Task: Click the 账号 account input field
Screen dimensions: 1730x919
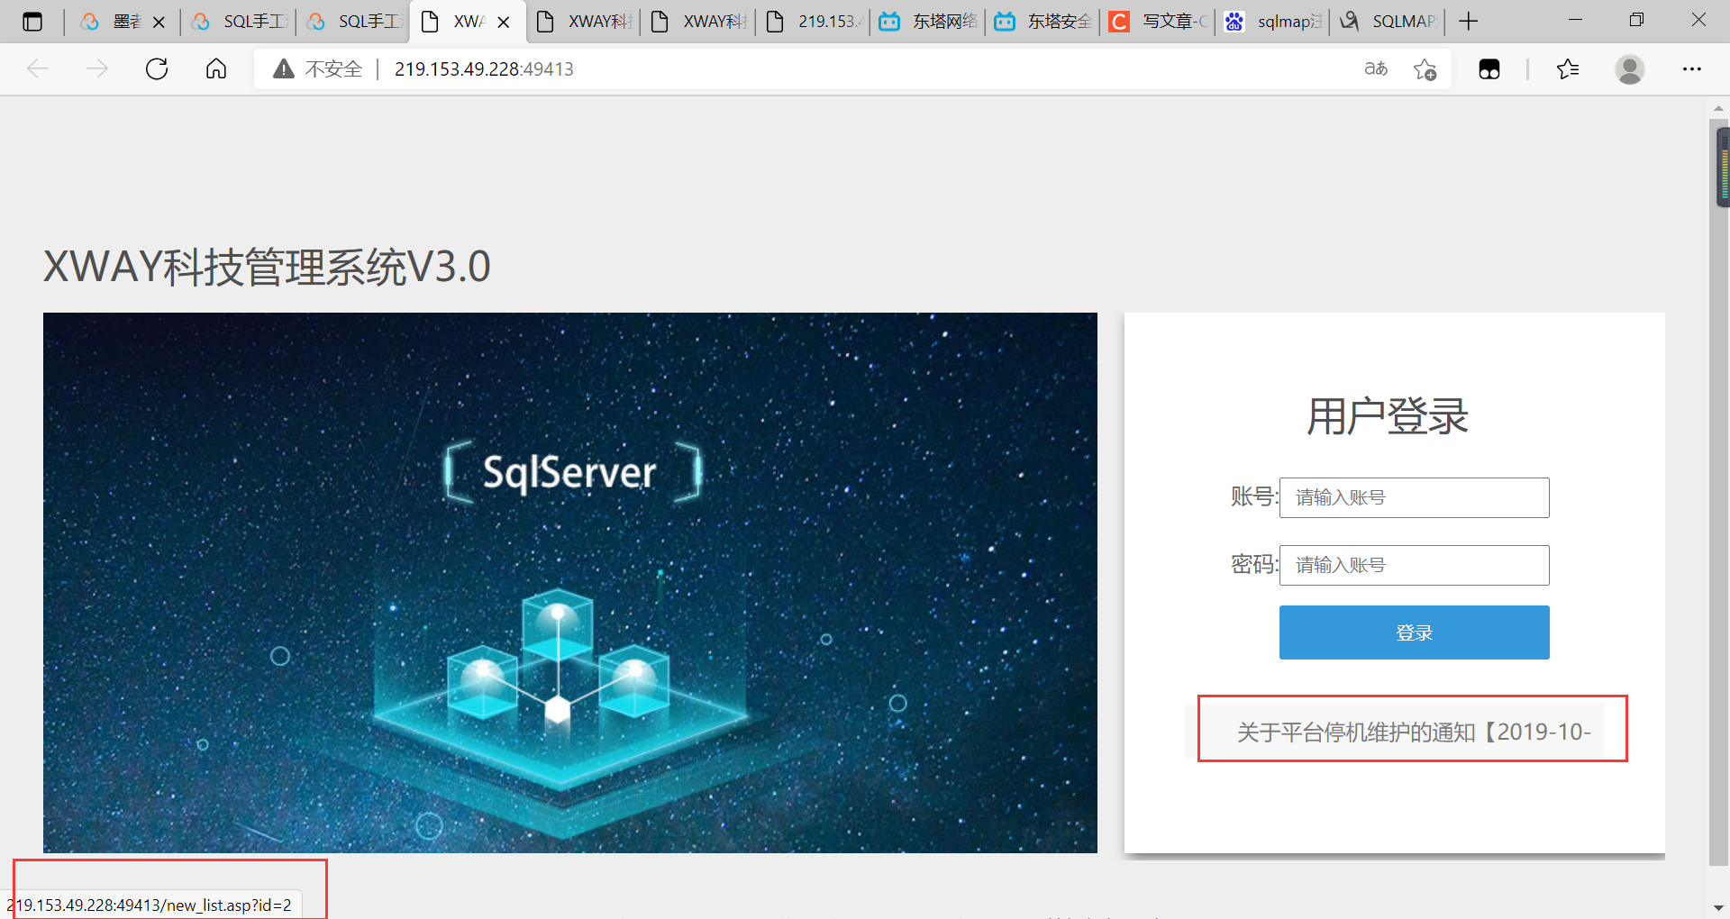Action: pyautogui.click(x=1413, y=497)
